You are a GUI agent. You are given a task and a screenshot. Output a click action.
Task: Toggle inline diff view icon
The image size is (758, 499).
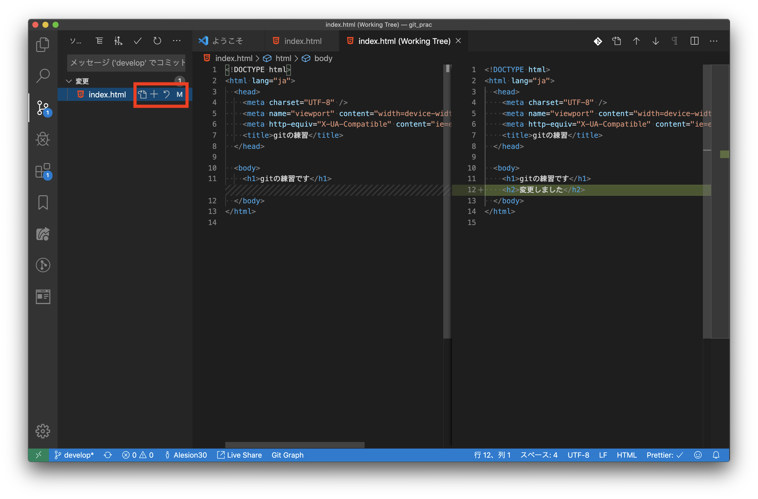pyautogui.click(x=695, y=41)
